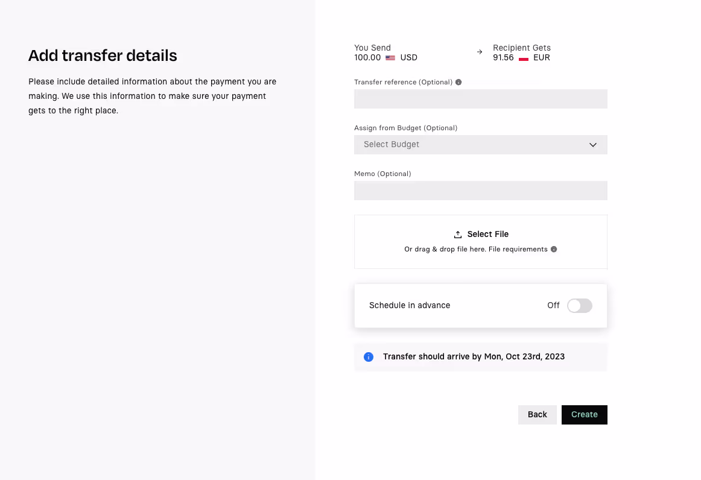Click the 'Transfer reference (Optional)' label
The image size is (701, 480).
click(x=403, y=82)
